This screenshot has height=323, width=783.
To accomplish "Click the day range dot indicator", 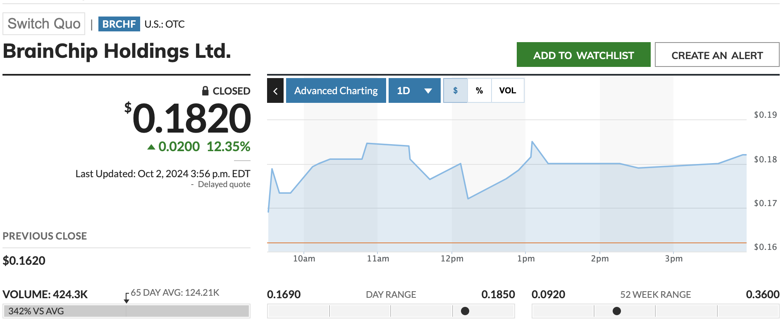I will (x=465, y=311).
